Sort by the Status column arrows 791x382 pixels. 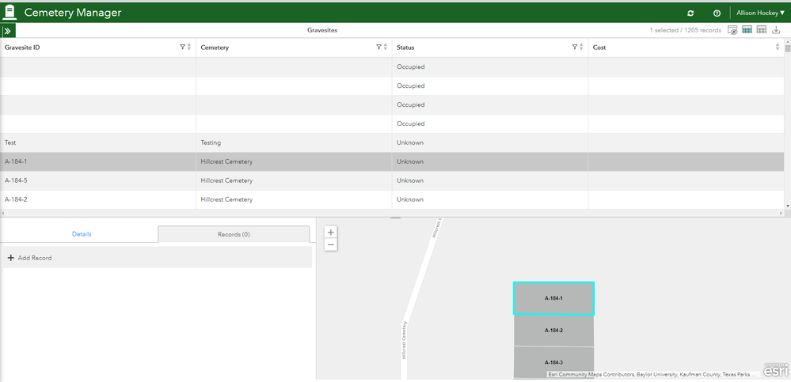point(581,47)
